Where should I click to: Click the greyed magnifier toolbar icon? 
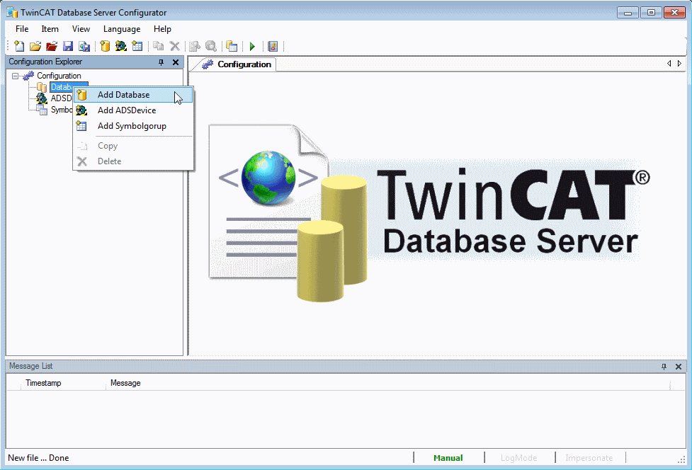coord(211,46)
